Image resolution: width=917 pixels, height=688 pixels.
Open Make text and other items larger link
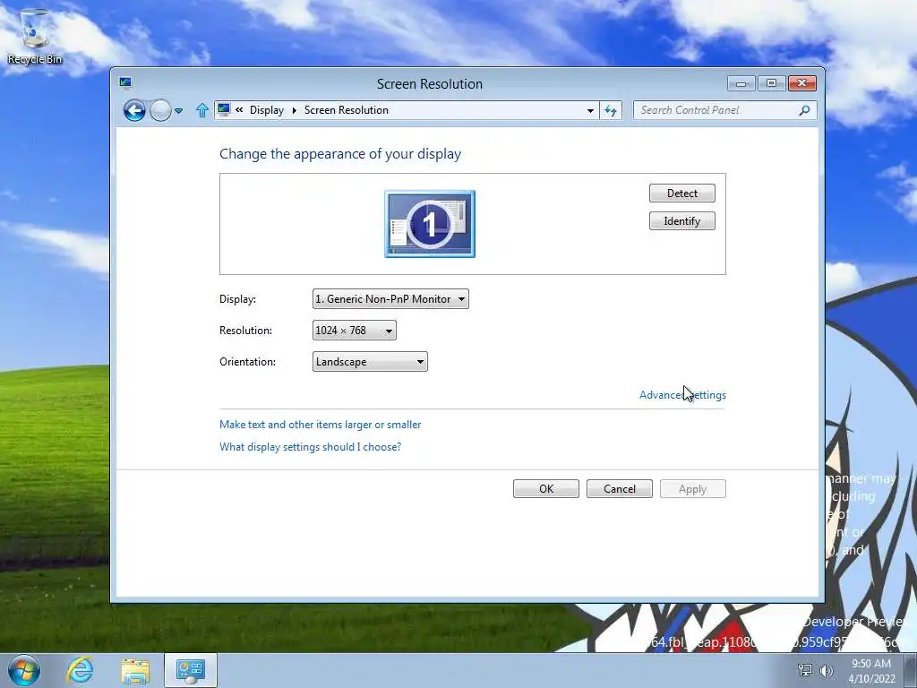[x=320, y=425]
